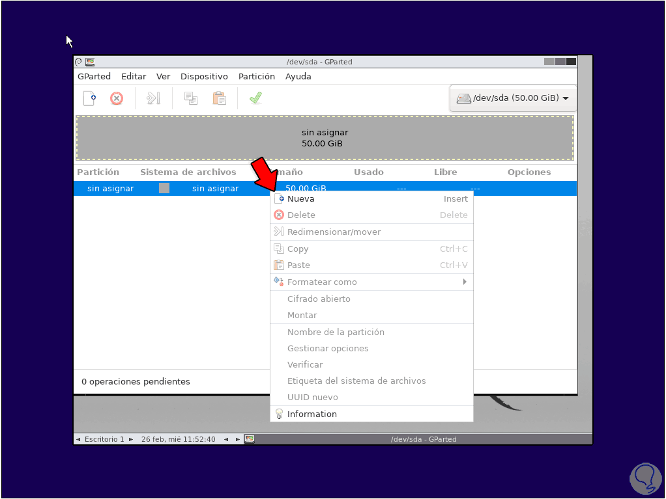The width and height of the screenshot is (666, 499).
Task: Click the copy partition toolbar icon
Action: [x=191, y=98]
